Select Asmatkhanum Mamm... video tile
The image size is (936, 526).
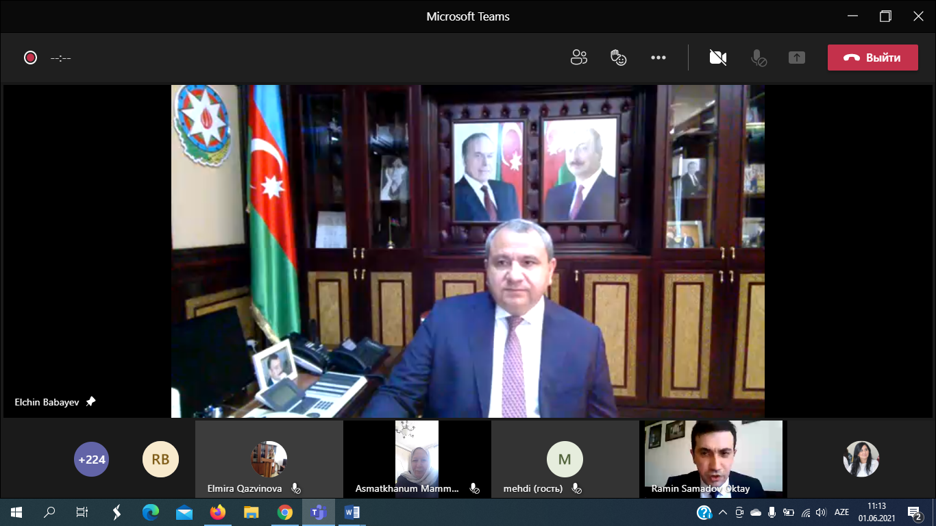click(417, 458)
